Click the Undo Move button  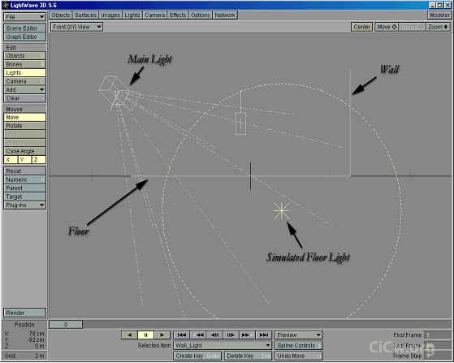[x=299, y=356]
